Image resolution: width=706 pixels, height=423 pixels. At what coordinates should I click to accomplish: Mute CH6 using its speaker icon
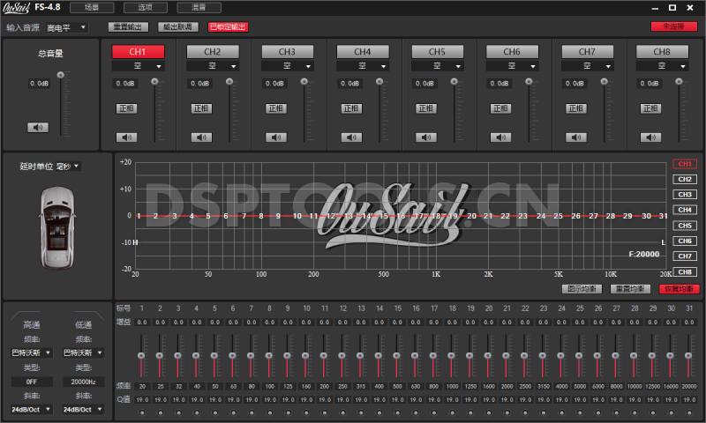(x=501, y=137)
